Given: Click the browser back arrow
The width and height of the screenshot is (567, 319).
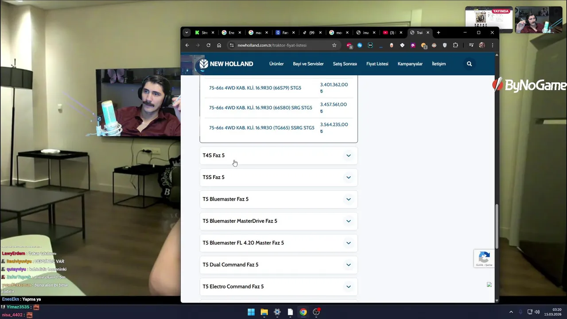Looking at the screenshot, I should (187, 45).
